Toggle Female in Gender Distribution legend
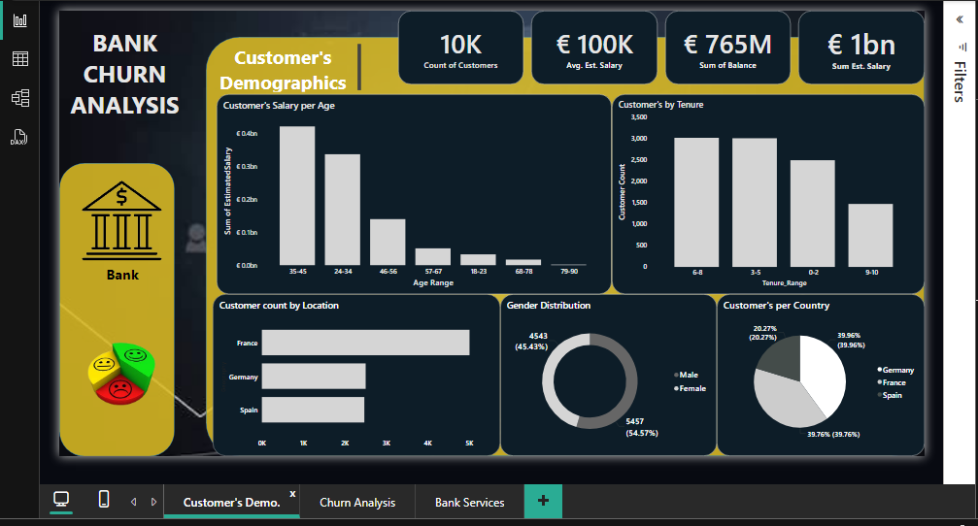This screenshot has height=526, width=978. (x=690, y=388)
